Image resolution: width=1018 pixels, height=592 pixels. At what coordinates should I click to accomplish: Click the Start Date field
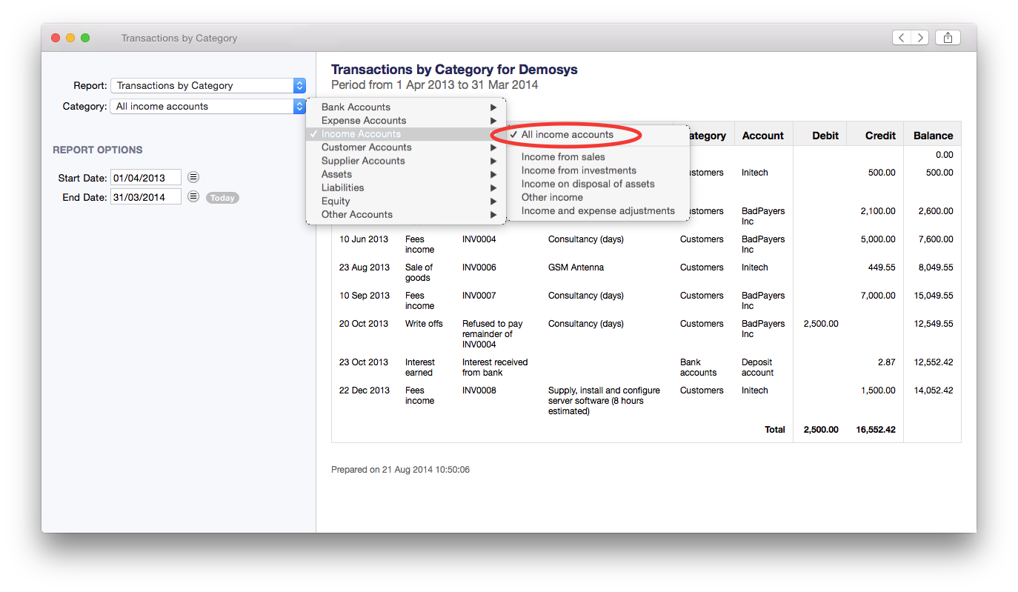146,178
